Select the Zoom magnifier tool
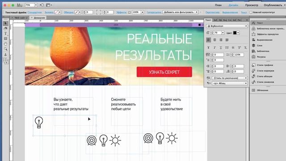The height and width of the screenshot is (161, 286). tap(5, 49)
